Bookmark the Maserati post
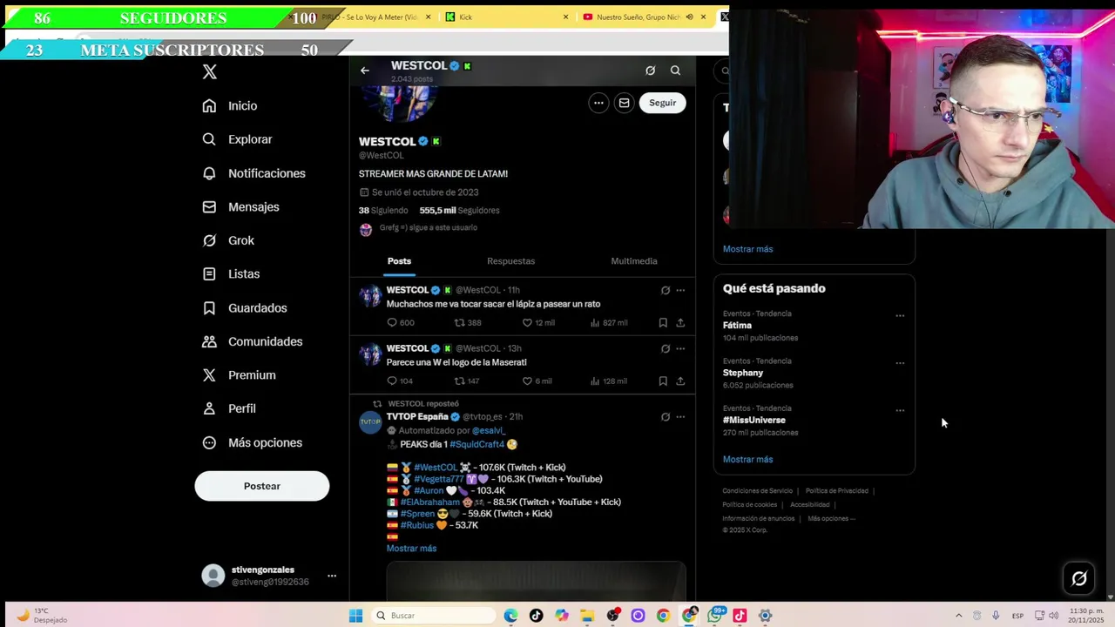 (x=663, y=381)
